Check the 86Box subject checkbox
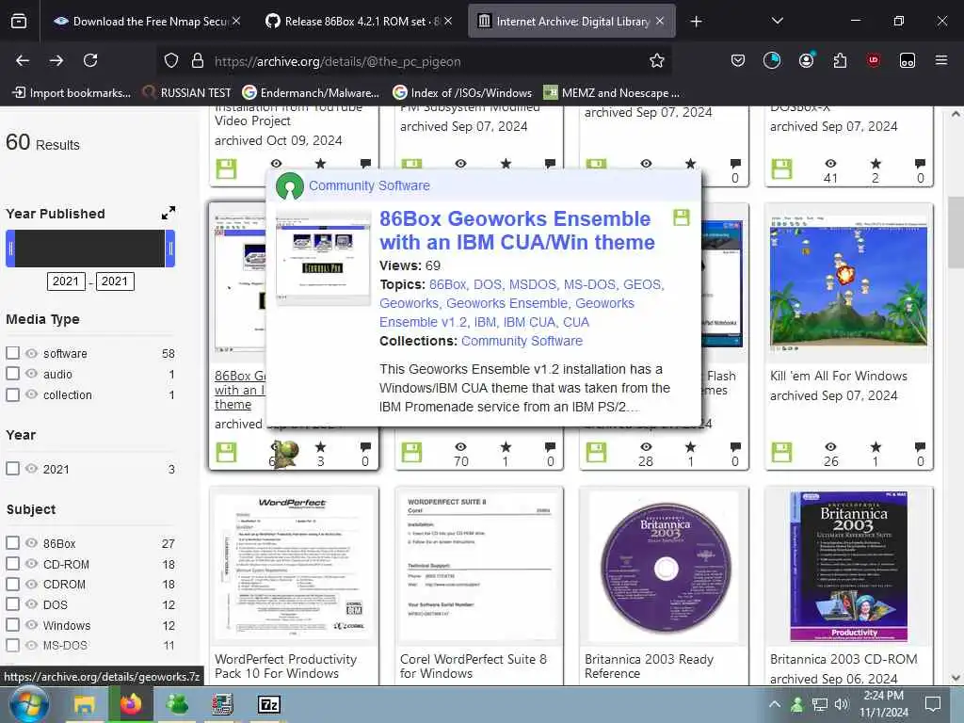The width and height of the screenshot is (964, 723). pyautogui.click(x=12, y=543)
